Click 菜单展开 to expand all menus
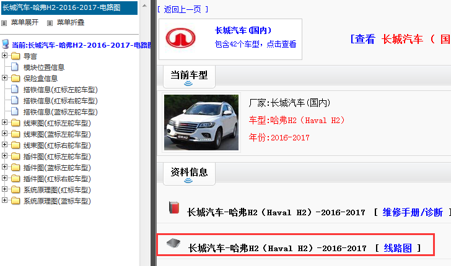Image resolution: width=451 pixels, height=266 pixels. [x=25, y=22]
